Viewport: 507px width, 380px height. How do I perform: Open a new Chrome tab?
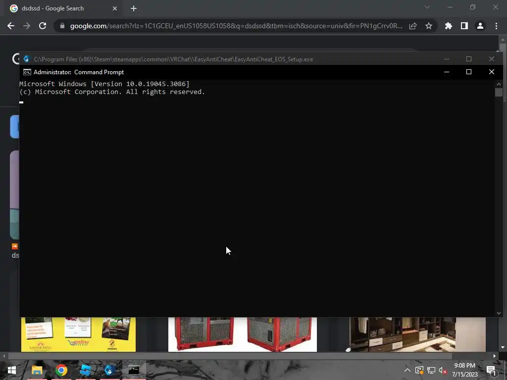[134, 8]
